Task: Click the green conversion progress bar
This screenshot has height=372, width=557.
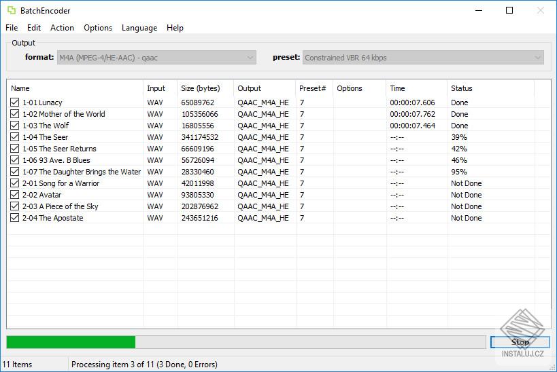Action: click(x=246, y=342)
